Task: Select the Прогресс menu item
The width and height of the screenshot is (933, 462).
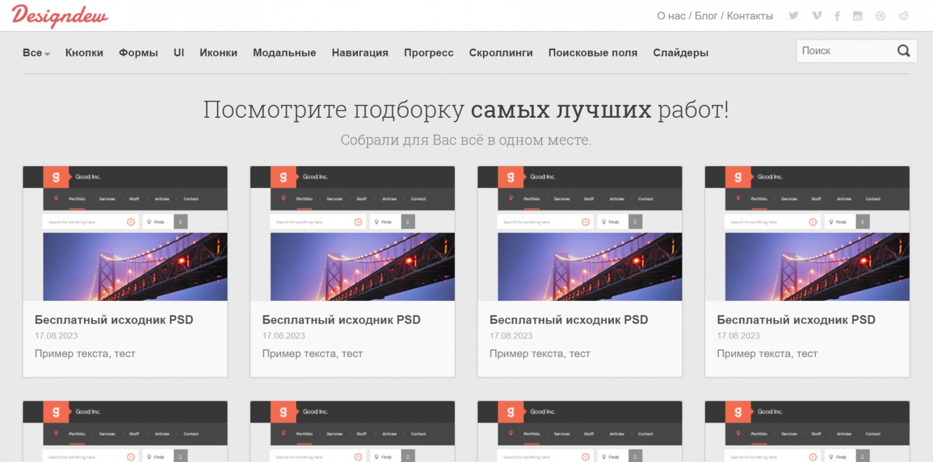Action: pos(429,52)
